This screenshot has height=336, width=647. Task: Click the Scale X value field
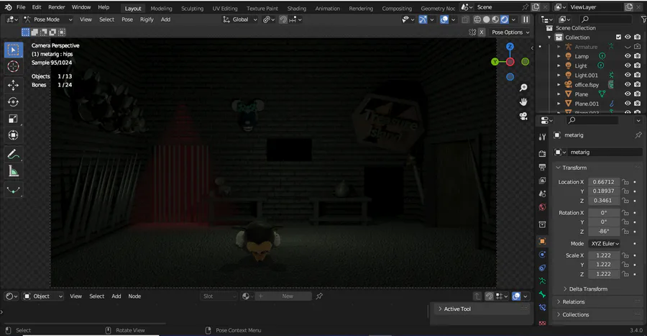tap(604, 255)
